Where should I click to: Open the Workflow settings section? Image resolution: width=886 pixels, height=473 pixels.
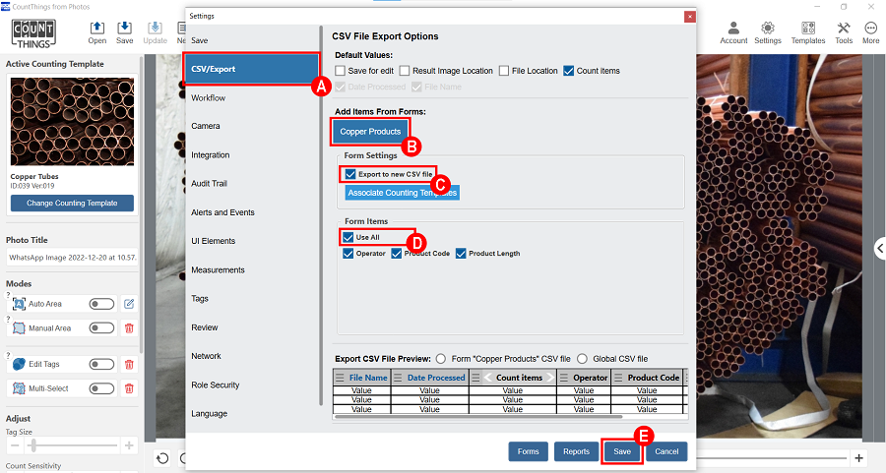click(209, 98)
